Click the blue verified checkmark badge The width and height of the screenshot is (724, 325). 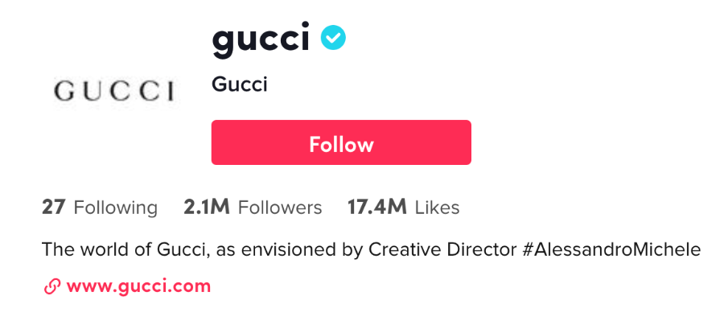pos(333,38)
